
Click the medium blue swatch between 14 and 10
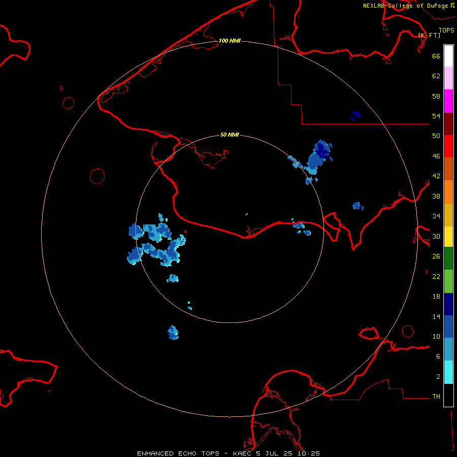[x=448, y=327]
